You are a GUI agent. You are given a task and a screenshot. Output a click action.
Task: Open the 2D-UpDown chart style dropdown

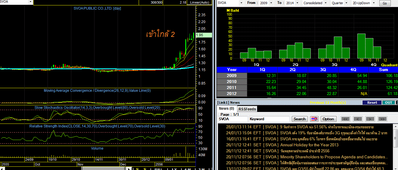click(x=364, y=3)
